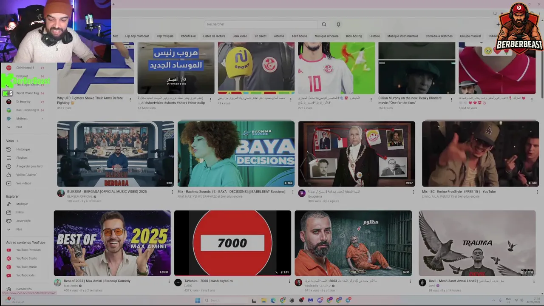The height and width of the screenshot is (306, 544).
Task: Open YouTube Premium link
Action: [28, 250]
